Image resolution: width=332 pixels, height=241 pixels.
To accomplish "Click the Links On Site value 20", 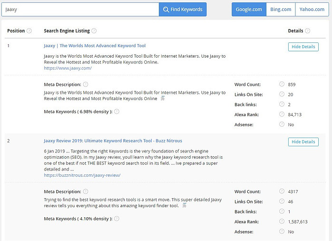I will click(x=290, y=94).
